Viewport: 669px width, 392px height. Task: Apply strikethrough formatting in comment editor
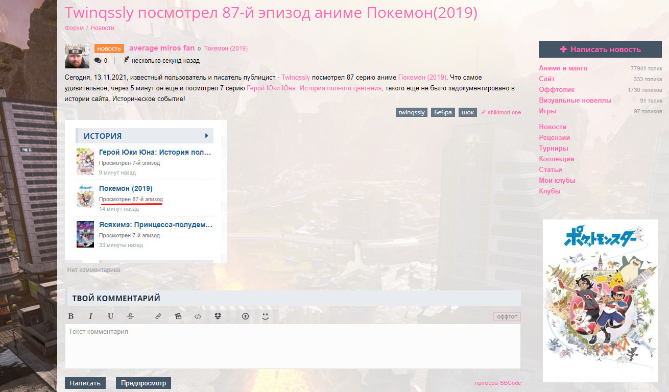(x=130, y=316)
